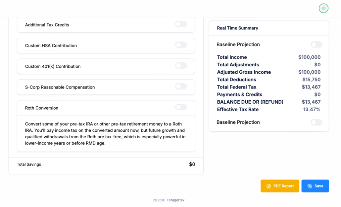
Task: Open the user profile avatar icon
Action: coord(323,8)
